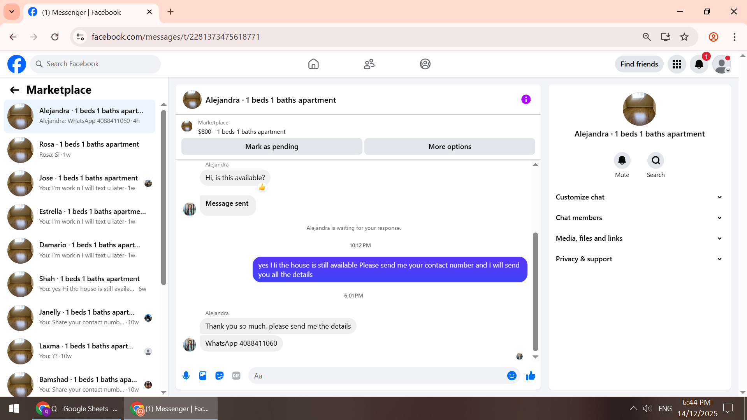Open Alejandra conversation in list
The height and width of the screenshot is (420, 747).
click(x=80, y=116)
